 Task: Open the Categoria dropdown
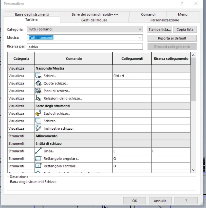[x=140, y=29]
